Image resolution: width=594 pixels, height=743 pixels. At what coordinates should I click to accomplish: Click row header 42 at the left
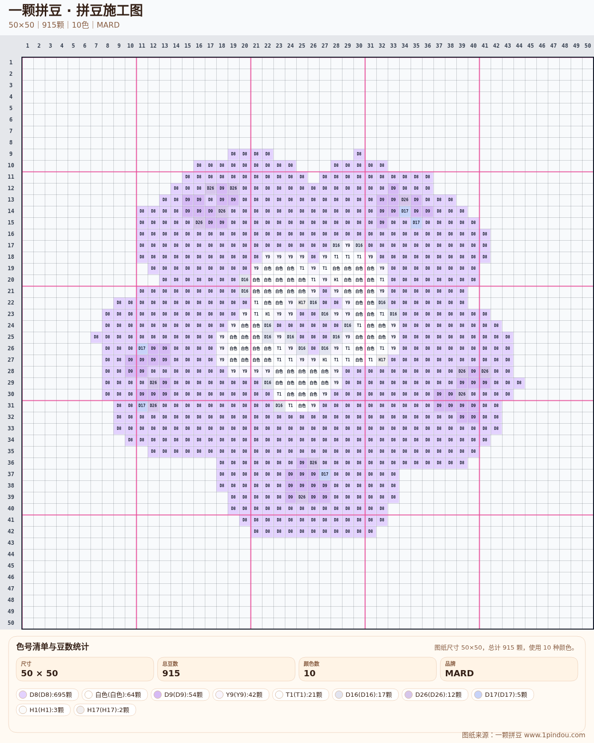tap(10, 531)
